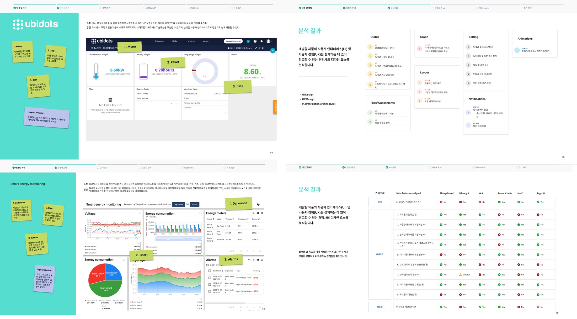
Task: Check the select-all checkbox in Alarms header
Action: pyautogui.click(x=210, y=271)
